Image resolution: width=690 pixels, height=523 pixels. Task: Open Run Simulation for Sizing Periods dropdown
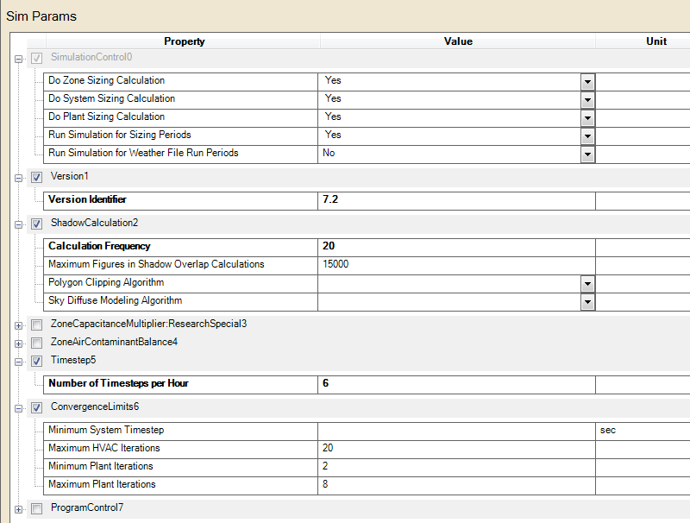pyautogui.click(x=587, y=136)
